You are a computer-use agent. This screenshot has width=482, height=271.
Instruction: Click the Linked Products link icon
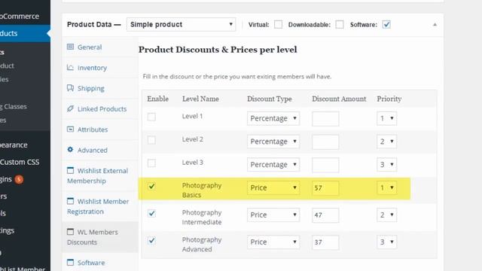click(x=70, y=108)
